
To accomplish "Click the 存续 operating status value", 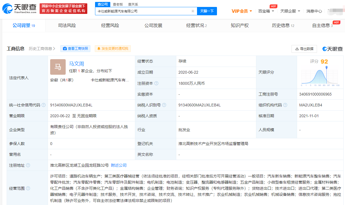I will (182, 61).
